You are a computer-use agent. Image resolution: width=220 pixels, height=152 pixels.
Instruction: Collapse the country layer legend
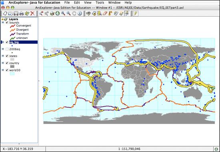(x=3, y=63)
